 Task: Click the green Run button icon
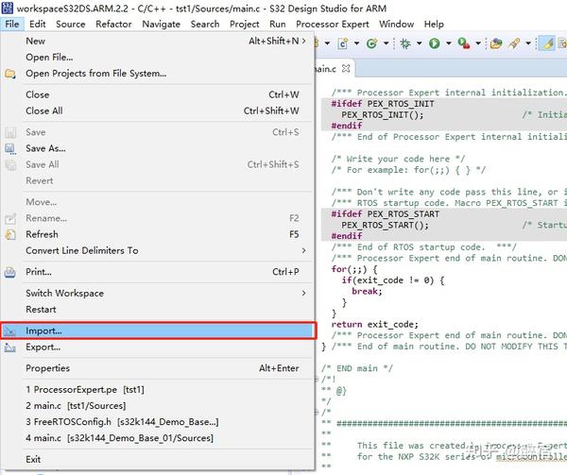click(x=435, y=43)
